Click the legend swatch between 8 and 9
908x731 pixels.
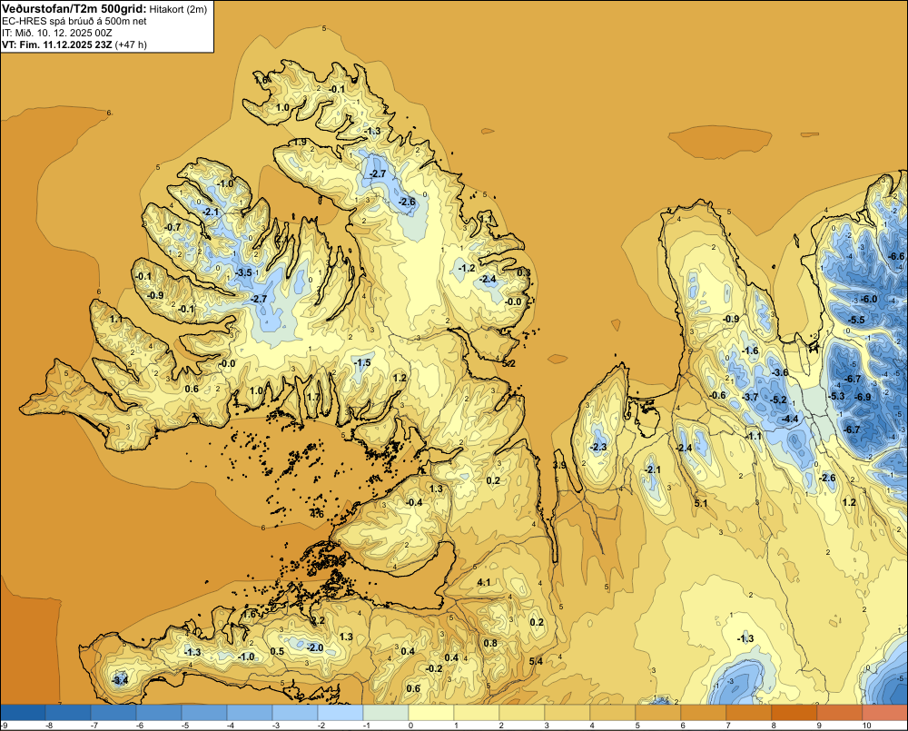click(794, 712)
